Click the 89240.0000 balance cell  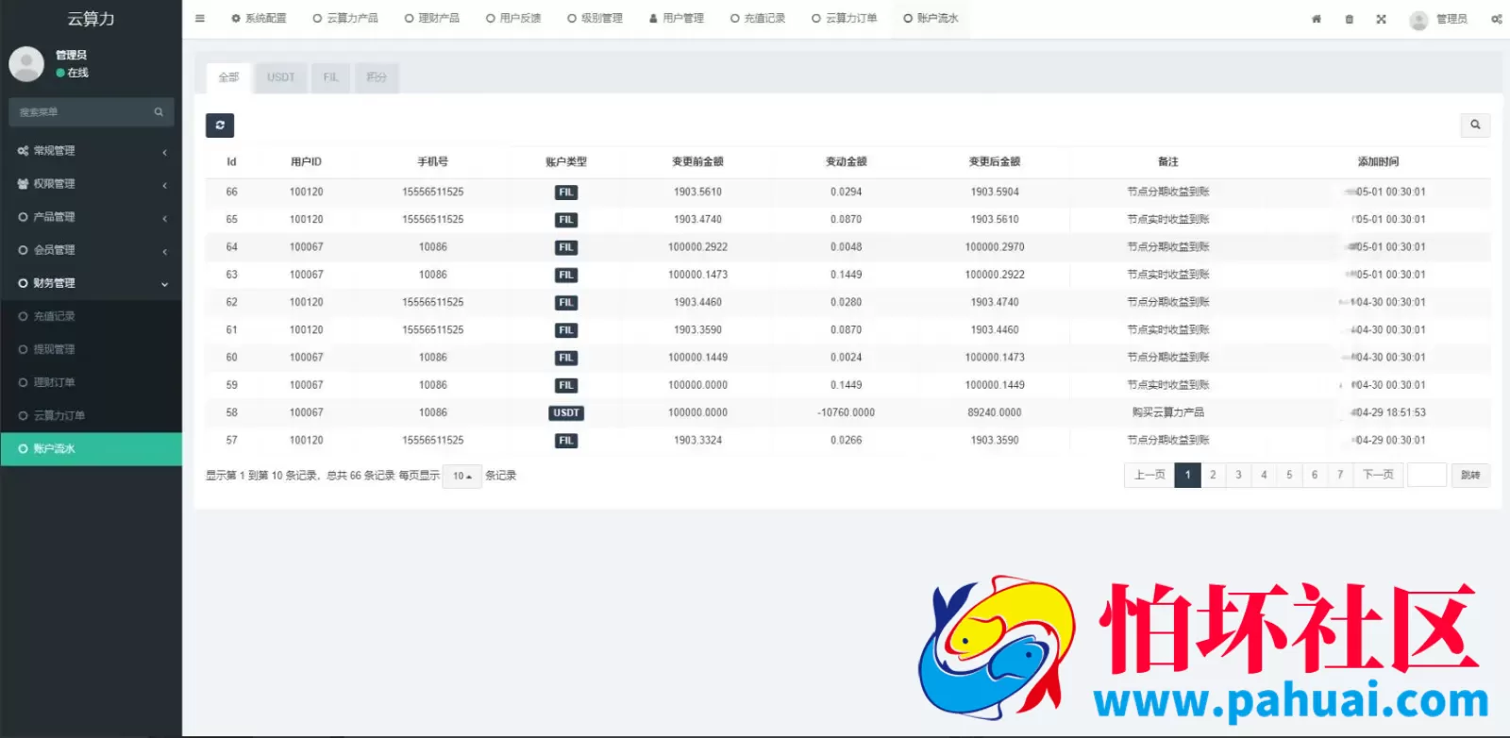tap(995, 413)
